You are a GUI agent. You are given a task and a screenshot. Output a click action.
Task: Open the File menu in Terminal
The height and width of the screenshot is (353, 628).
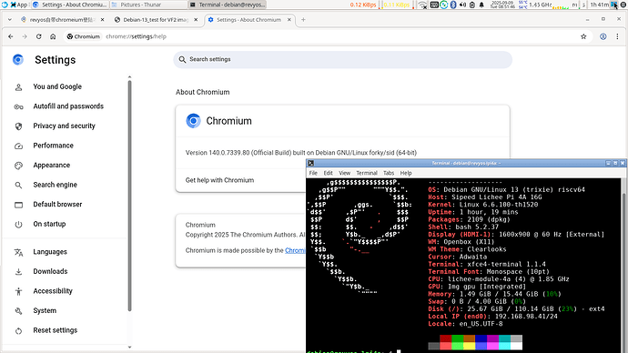click(x=313, y=173)
